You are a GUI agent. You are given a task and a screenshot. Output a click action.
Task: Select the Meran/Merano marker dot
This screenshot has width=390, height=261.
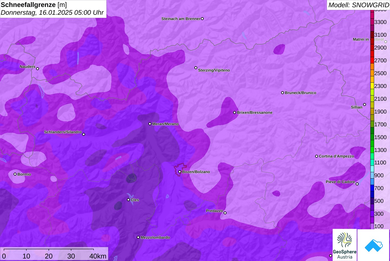tap(150, 124)
